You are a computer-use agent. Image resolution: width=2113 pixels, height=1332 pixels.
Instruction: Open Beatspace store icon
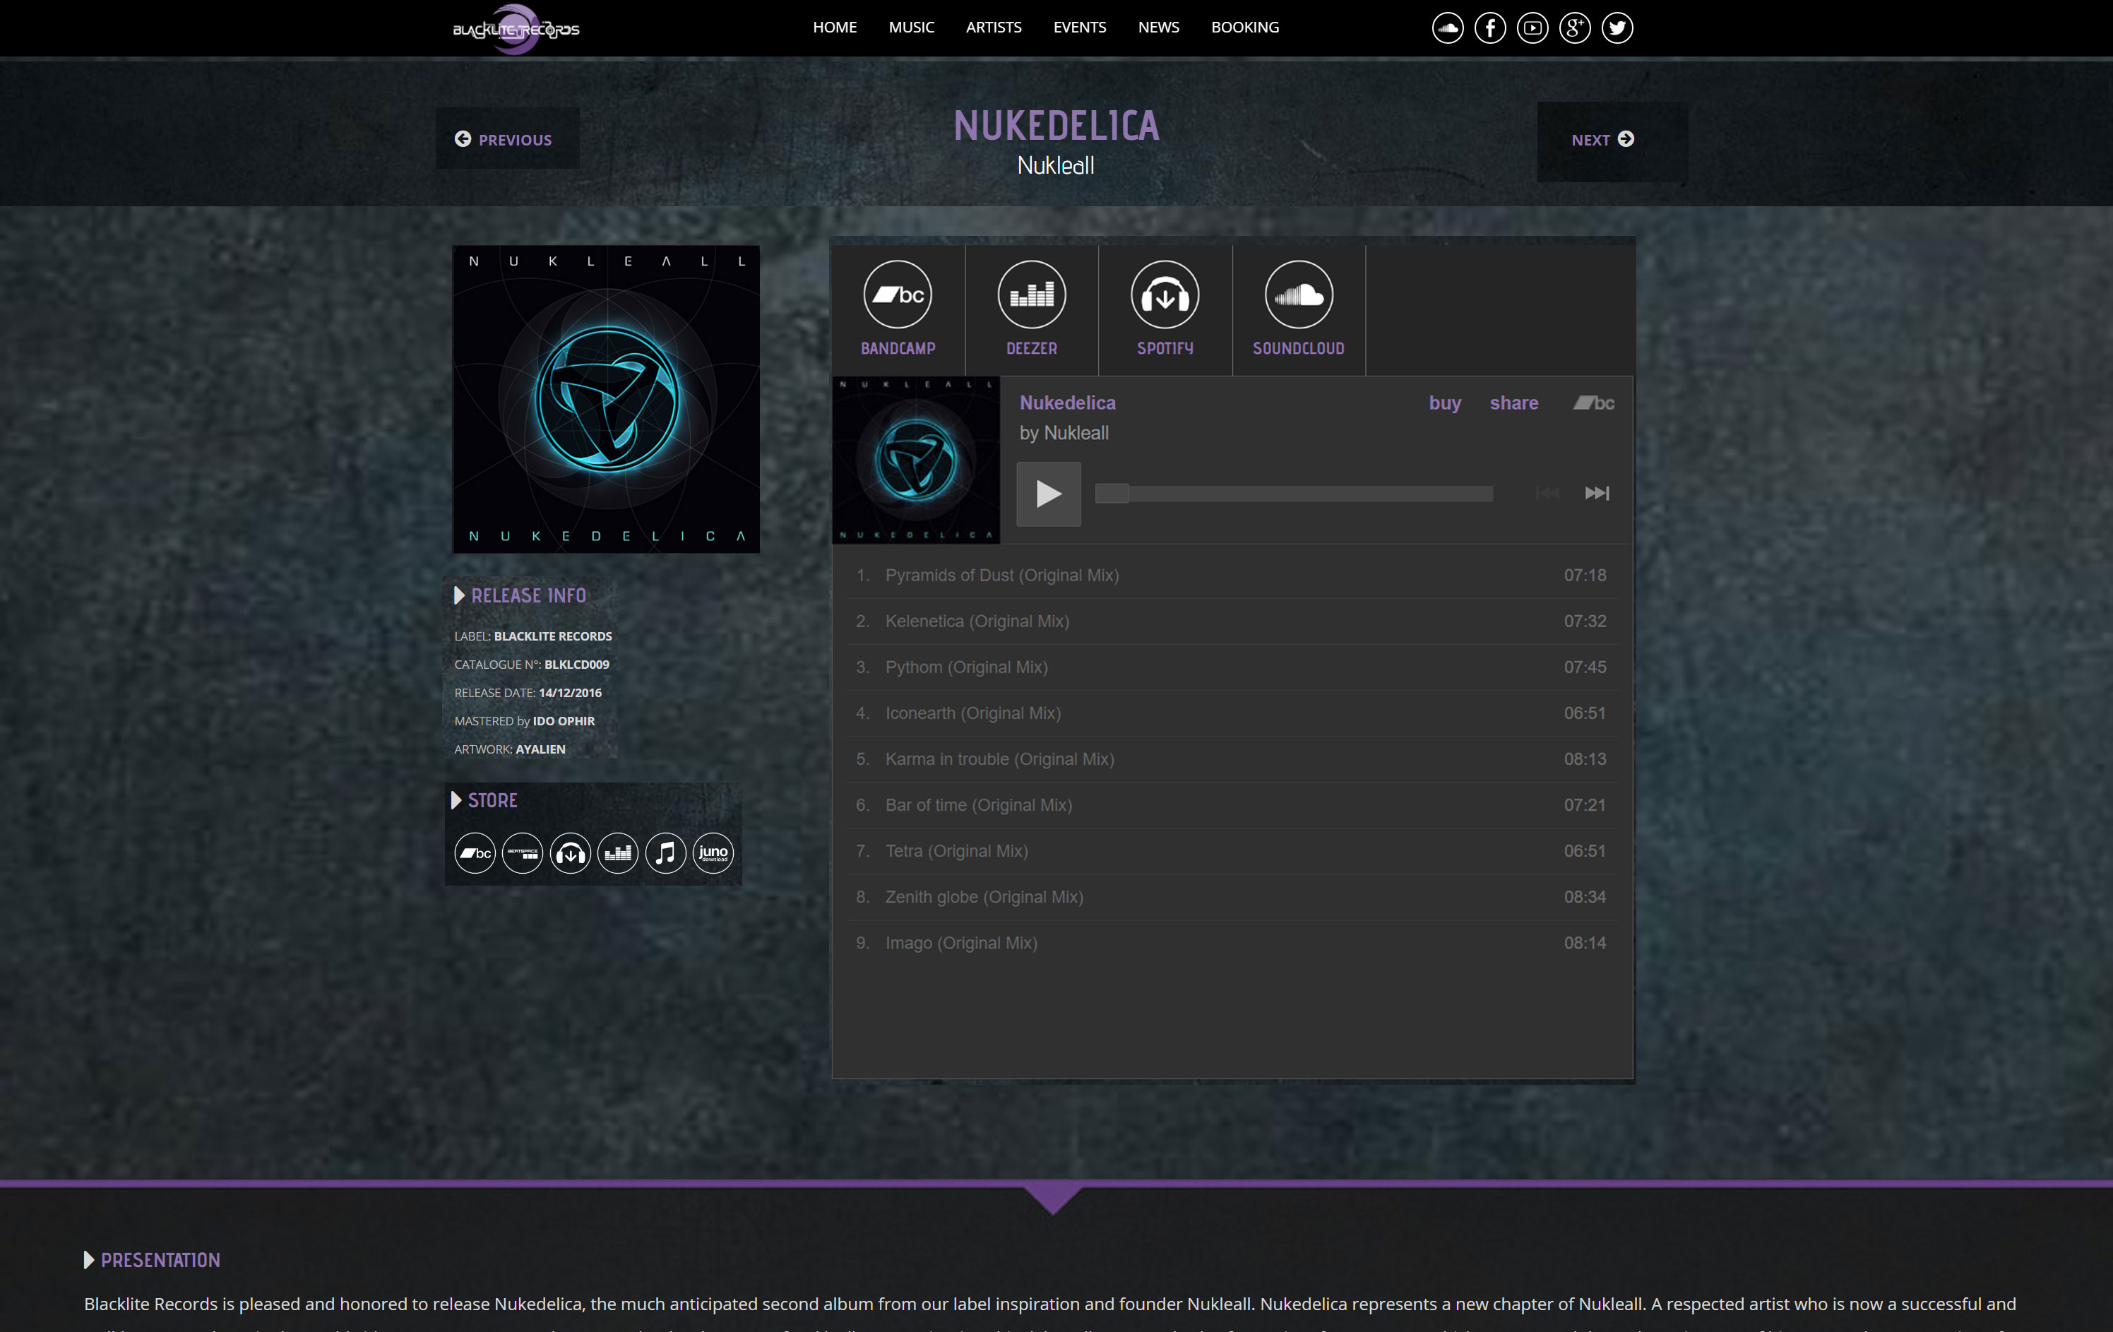(x=522, y=853)
